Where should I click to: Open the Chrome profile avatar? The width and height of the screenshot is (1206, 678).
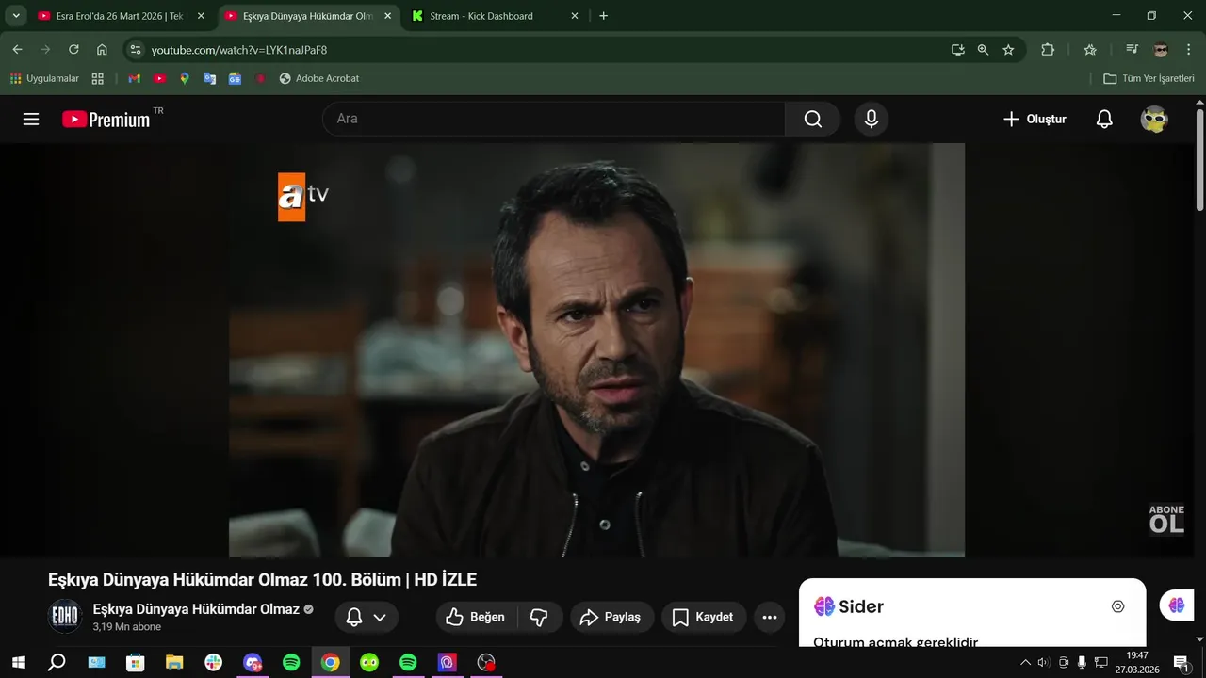pyautogui.click(x=1160, y=50)
